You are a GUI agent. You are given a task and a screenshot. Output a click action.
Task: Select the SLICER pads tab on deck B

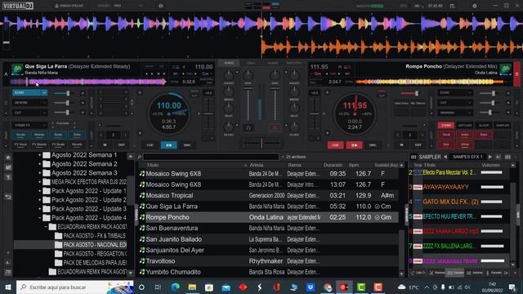click(484, 125)
